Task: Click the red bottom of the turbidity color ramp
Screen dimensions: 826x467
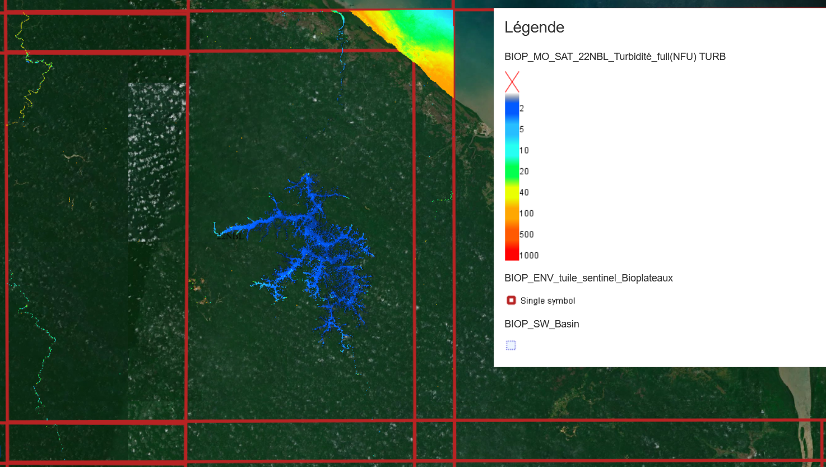Action: 512,255
